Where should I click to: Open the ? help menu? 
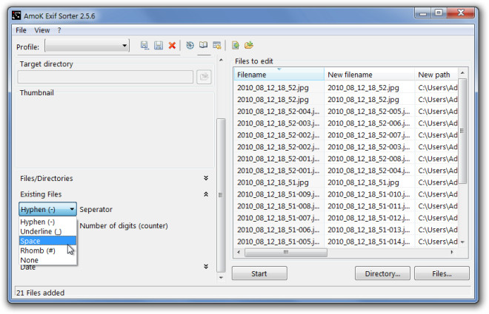59,30
